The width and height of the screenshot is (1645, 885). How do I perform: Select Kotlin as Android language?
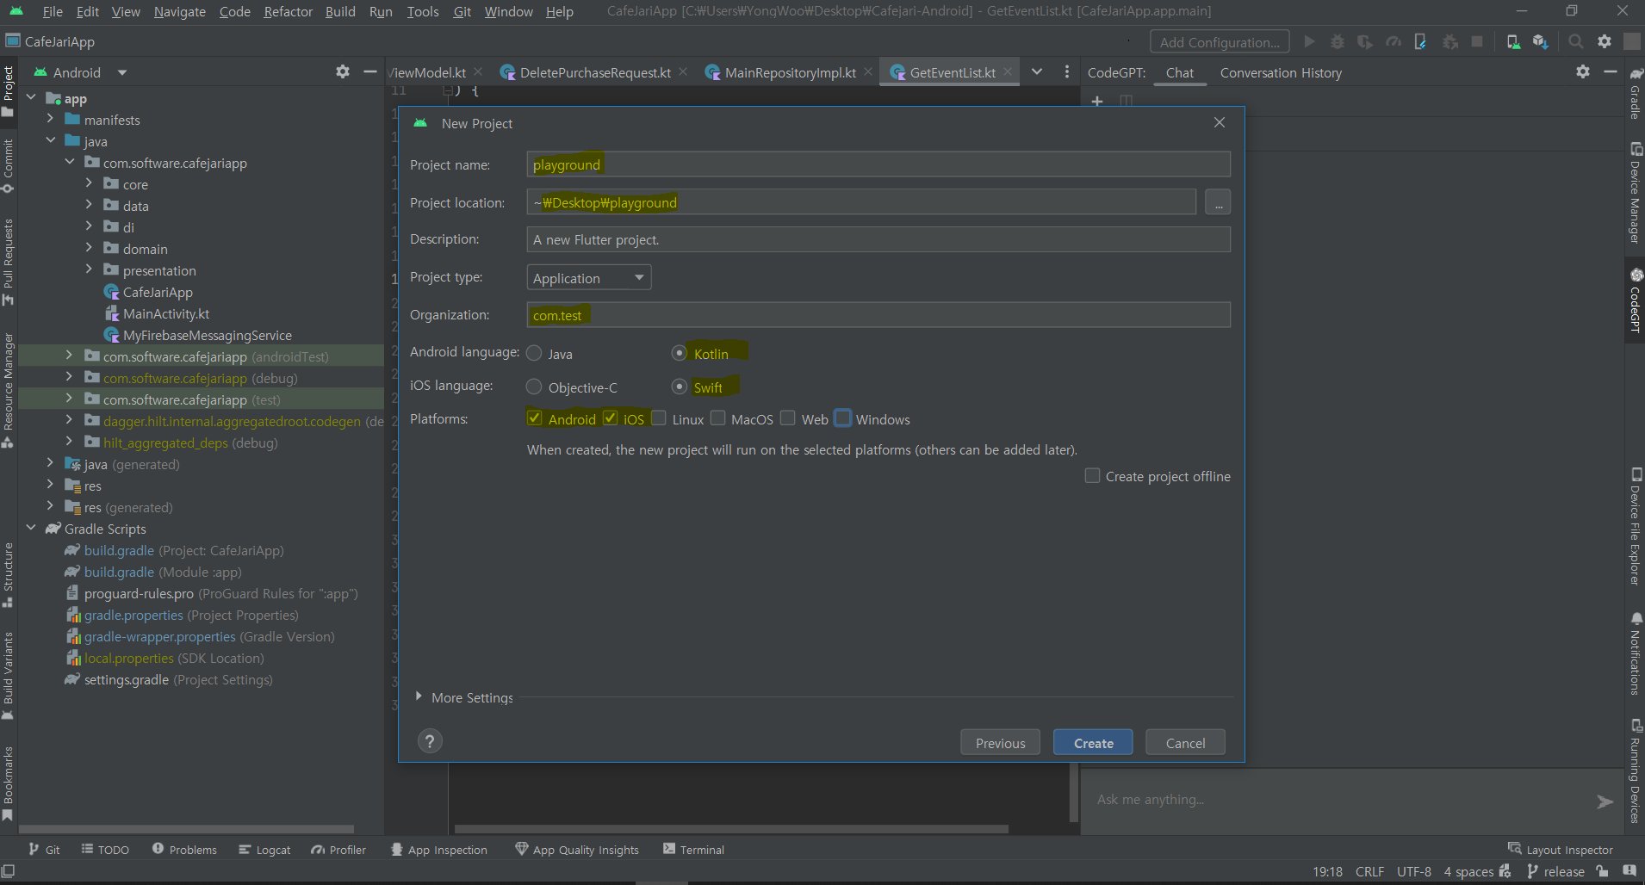679,353
